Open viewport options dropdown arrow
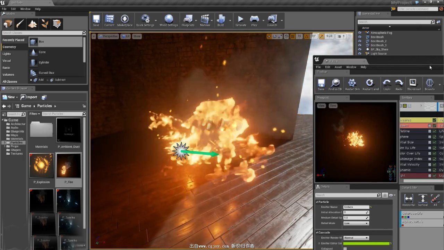Image resolution: width=444 pixels, height=250 pixels. point(94,36)
